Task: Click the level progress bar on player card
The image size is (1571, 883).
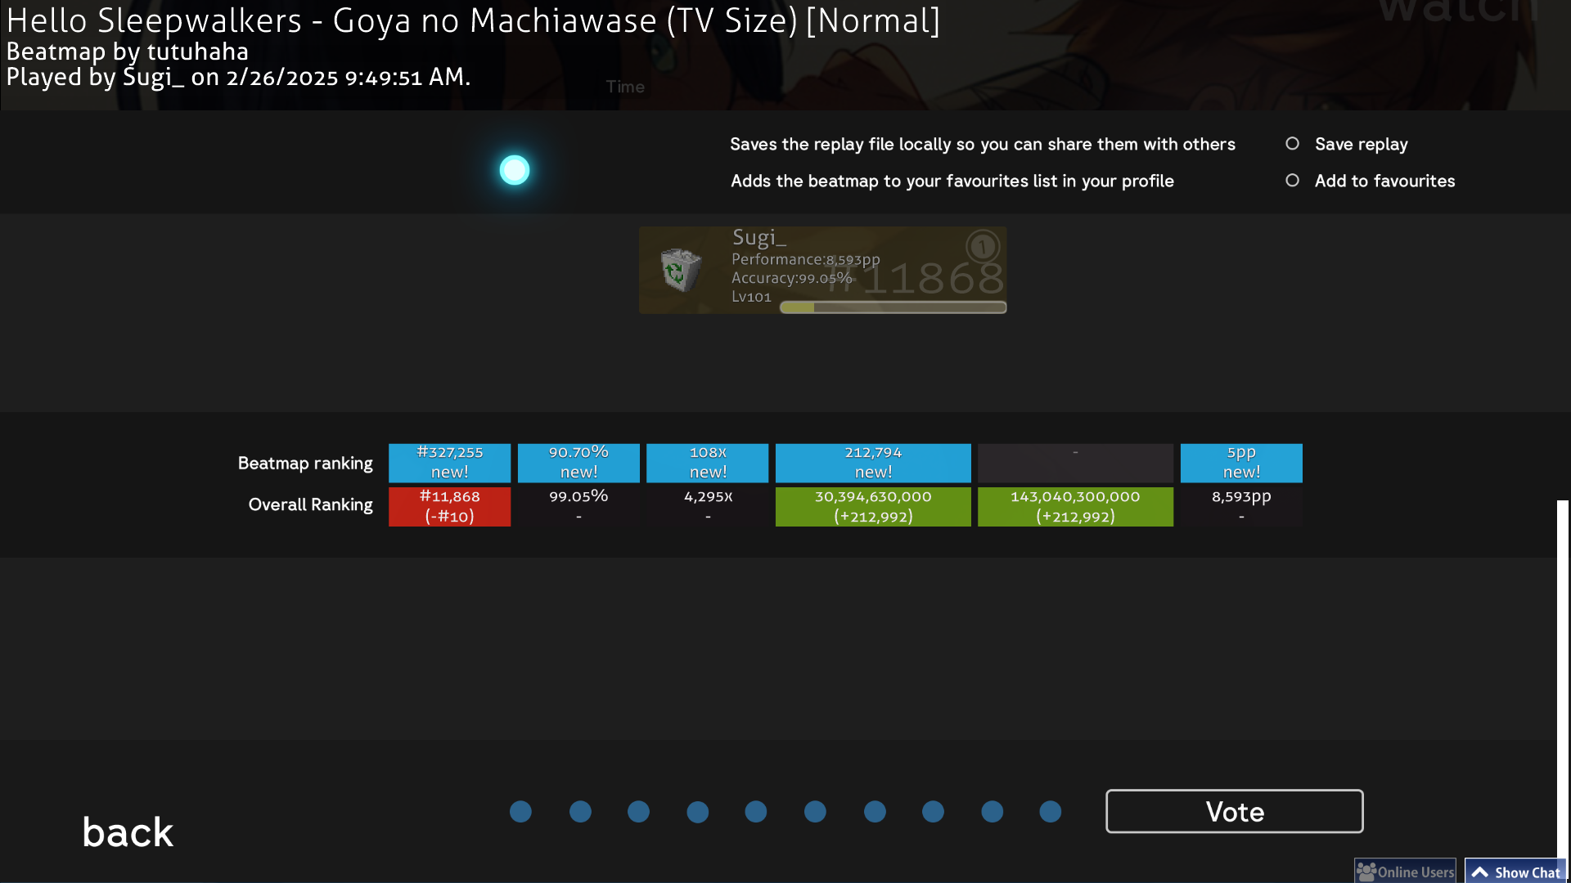Action: (893, 307)
